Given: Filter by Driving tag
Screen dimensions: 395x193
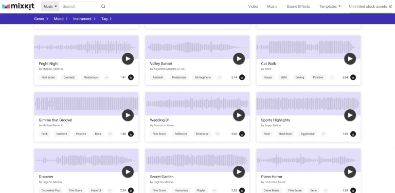Looking at the screenshot, I should tap(300, 78).
